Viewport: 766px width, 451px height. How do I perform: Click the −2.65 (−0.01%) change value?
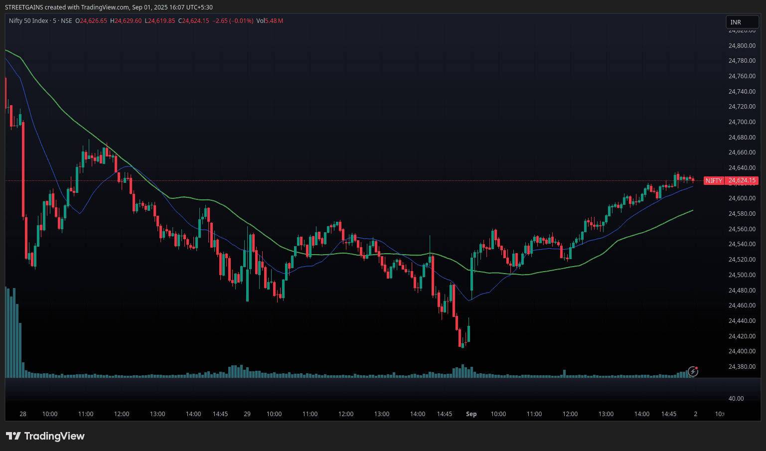point(233,21)
